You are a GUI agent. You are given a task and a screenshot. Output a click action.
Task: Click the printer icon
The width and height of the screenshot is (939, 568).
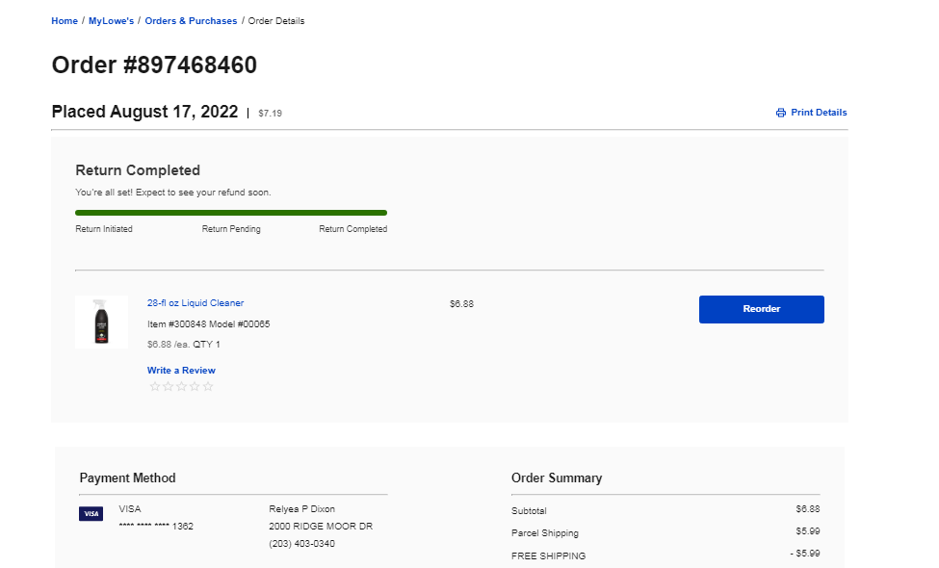(x=781, y=113)
